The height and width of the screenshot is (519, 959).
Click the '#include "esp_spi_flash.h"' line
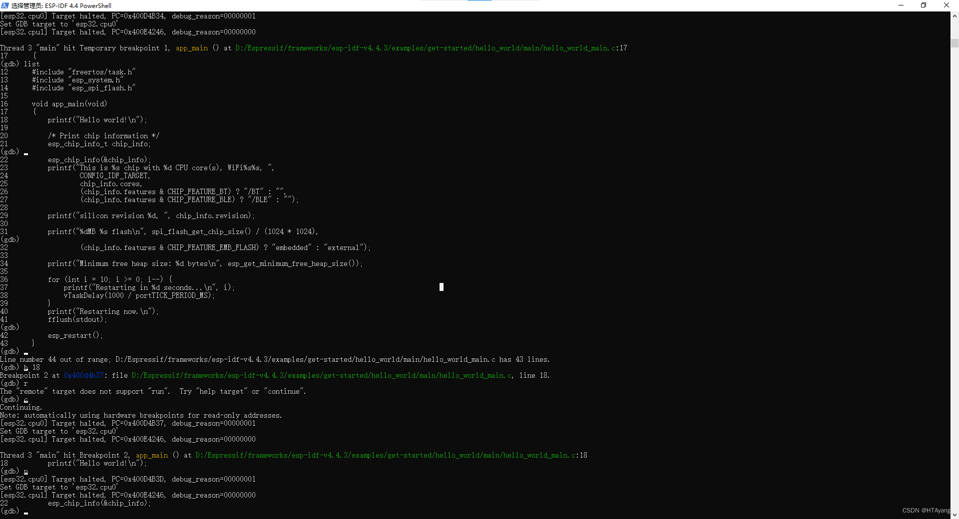point(84,88)
